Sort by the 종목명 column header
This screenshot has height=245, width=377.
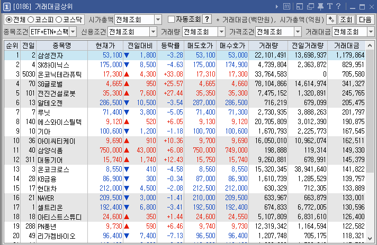pyautogui.click(x=62, y=45)
